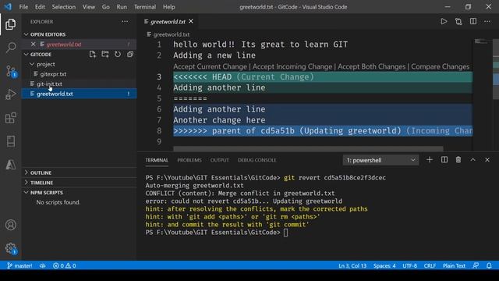Click the Azure icon in activity bar
The image size is (499, 281).
[10, 165]
